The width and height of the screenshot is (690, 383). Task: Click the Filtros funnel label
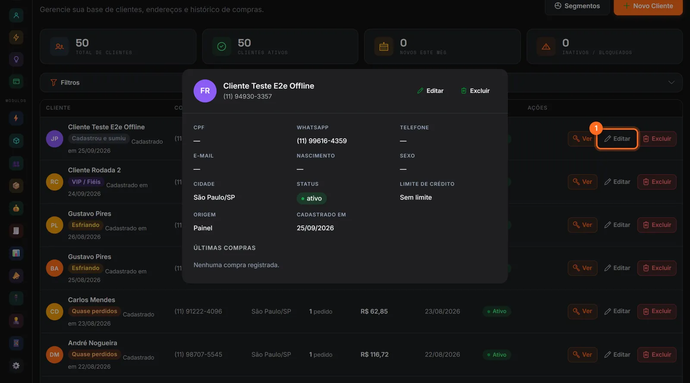(x=65, y=82)
